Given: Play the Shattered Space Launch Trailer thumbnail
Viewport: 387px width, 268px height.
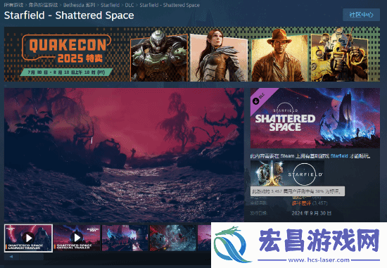Looking at the screenshot, I should [x=28, y=238].
